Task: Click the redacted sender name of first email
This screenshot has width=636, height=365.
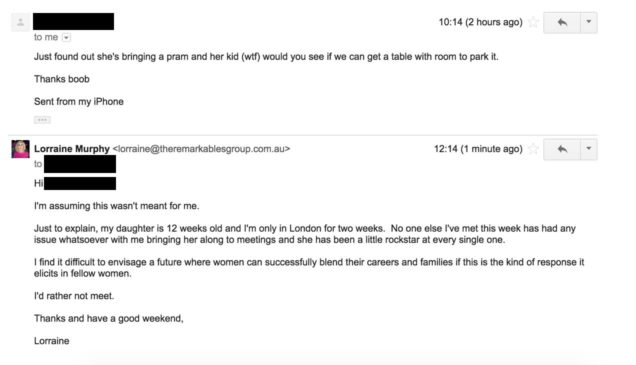Action: [73, 21]
